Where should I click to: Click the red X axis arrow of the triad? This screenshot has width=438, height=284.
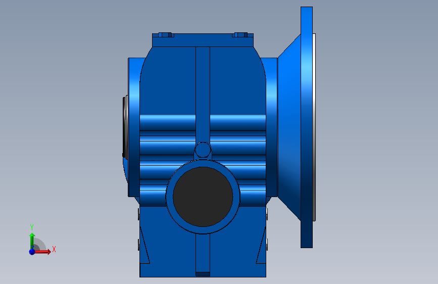coord(42,252)
